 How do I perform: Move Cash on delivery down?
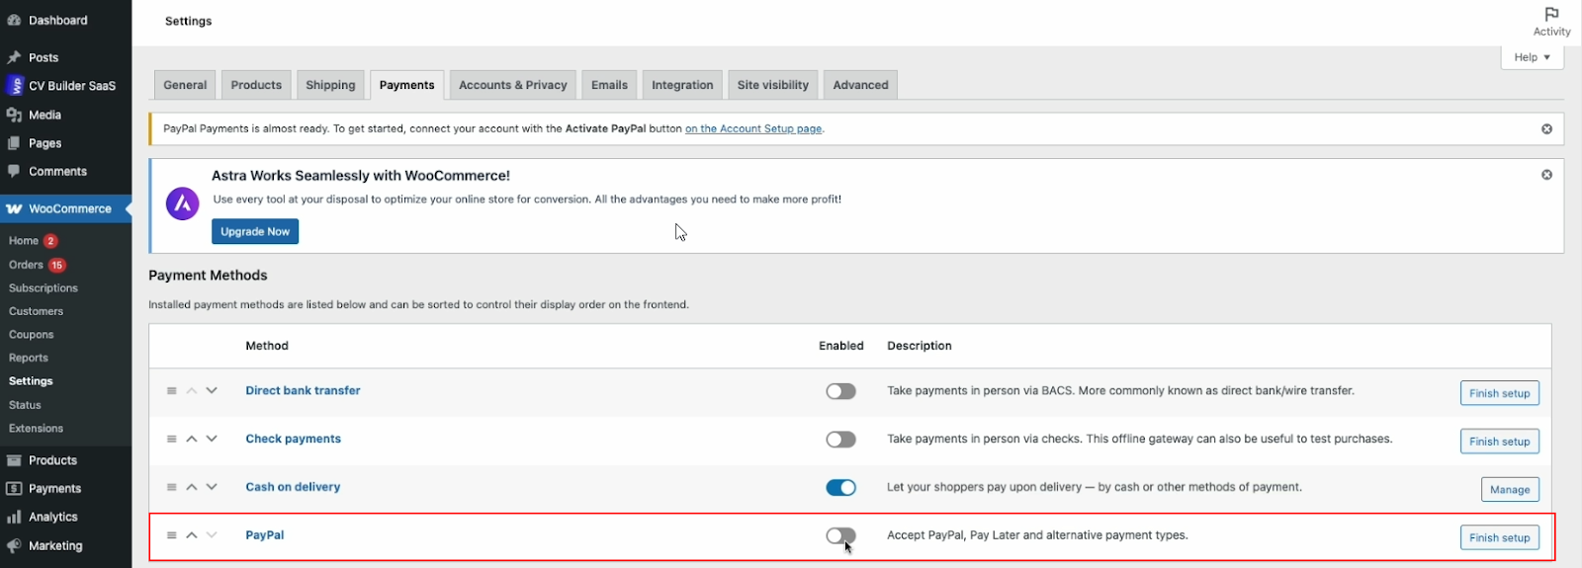212,487
